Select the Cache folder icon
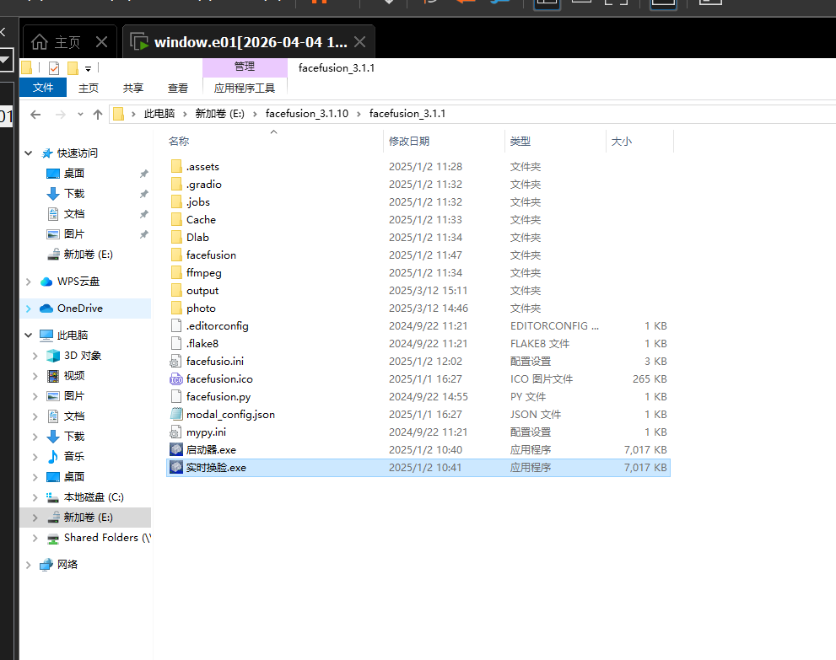Viewport: 836px width, 660px height. click(x=176, y=219)
